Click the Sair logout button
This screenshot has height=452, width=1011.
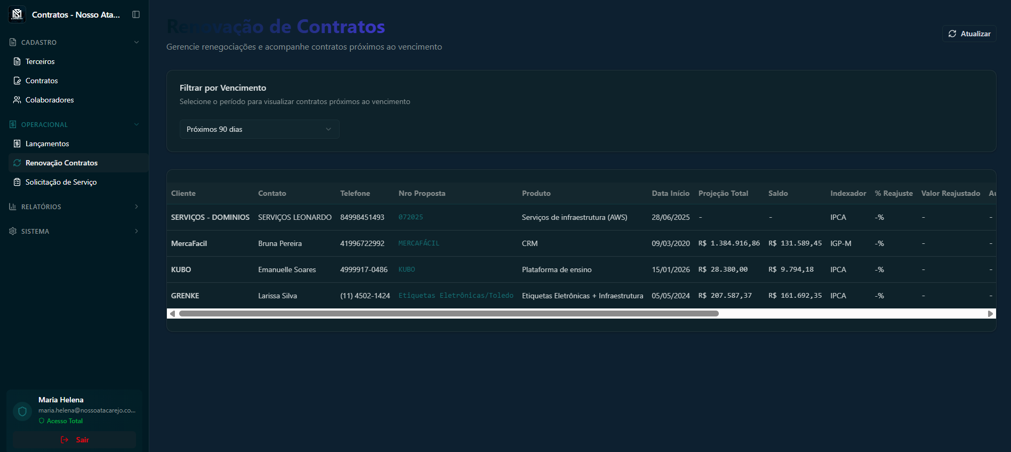tap(74, 440)
